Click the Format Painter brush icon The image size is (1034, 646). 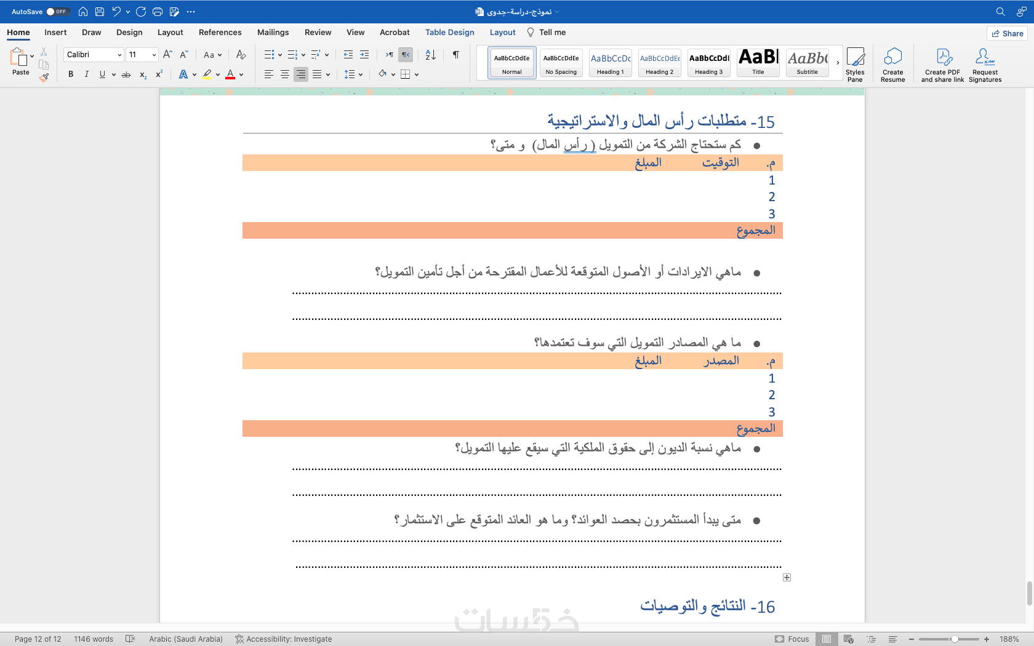tap(44, 78)
